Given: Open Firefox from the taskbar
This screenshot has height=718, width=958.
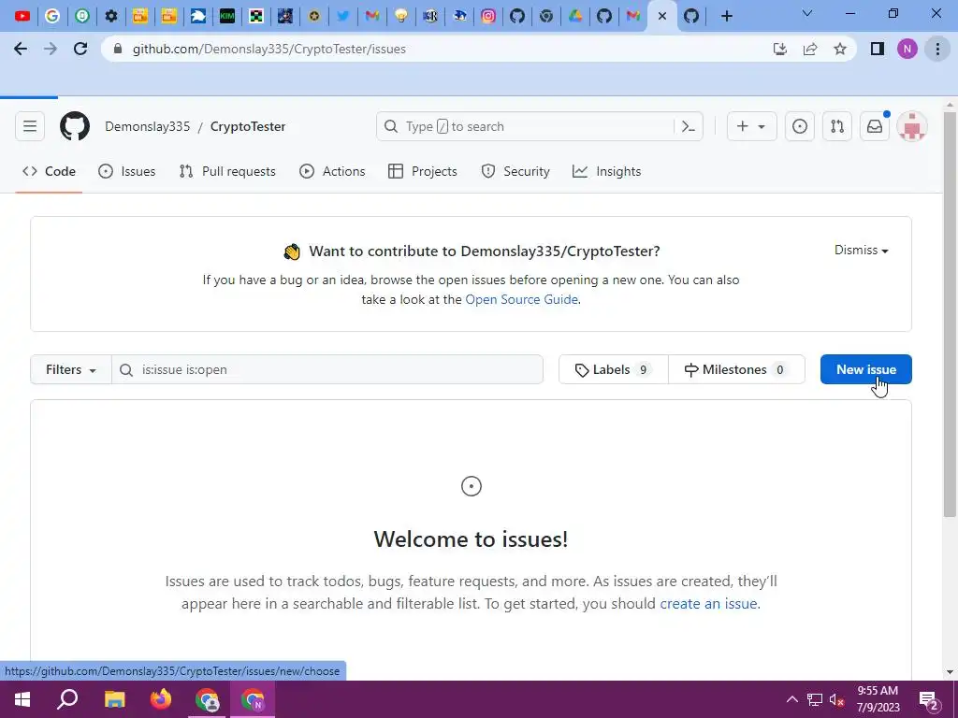Looking at the screenshot, I should tap(161, 699).
